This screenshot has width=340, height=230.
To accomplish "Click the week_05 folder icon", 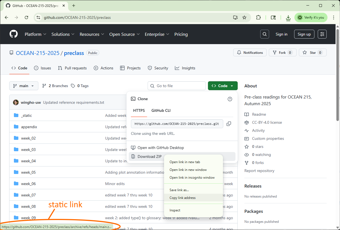I will tap(16, 172).
